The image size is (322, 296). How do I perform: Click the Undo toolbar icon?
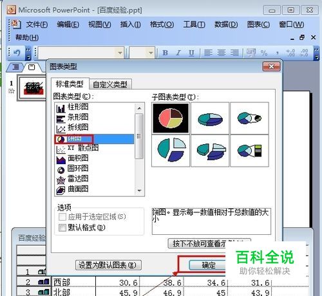pos(17,53)
